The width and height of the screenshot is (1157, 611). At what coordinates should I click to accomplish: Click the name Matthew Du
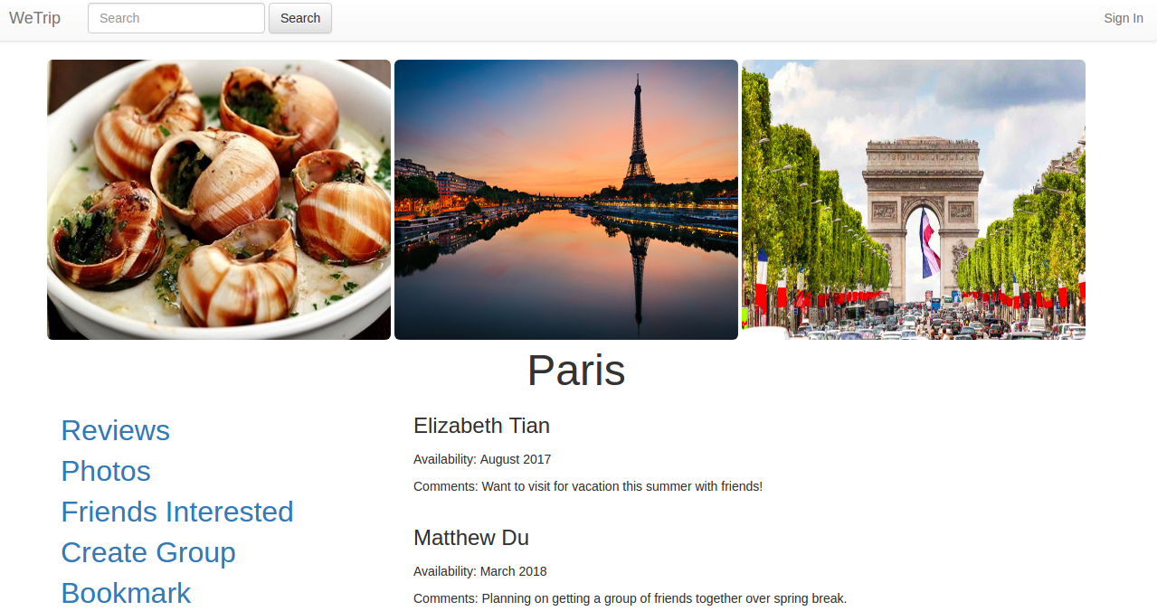click(471, 538)
